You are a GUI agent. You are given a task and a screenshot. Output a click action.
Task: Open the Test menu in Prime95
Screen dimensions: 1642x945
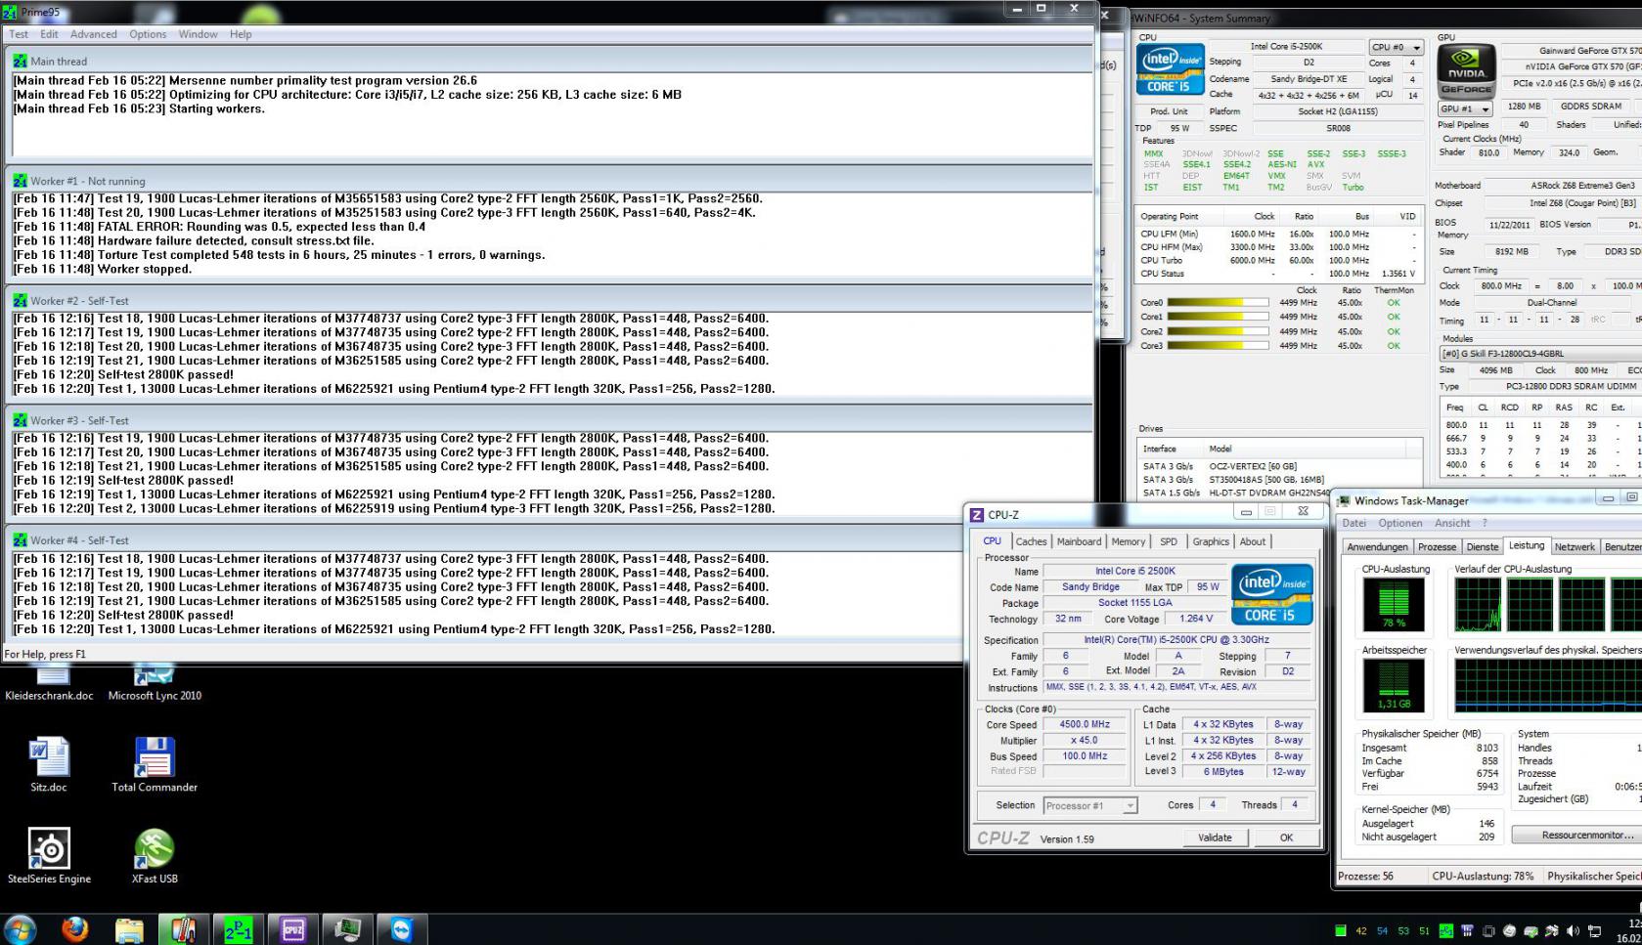point(19,34)
